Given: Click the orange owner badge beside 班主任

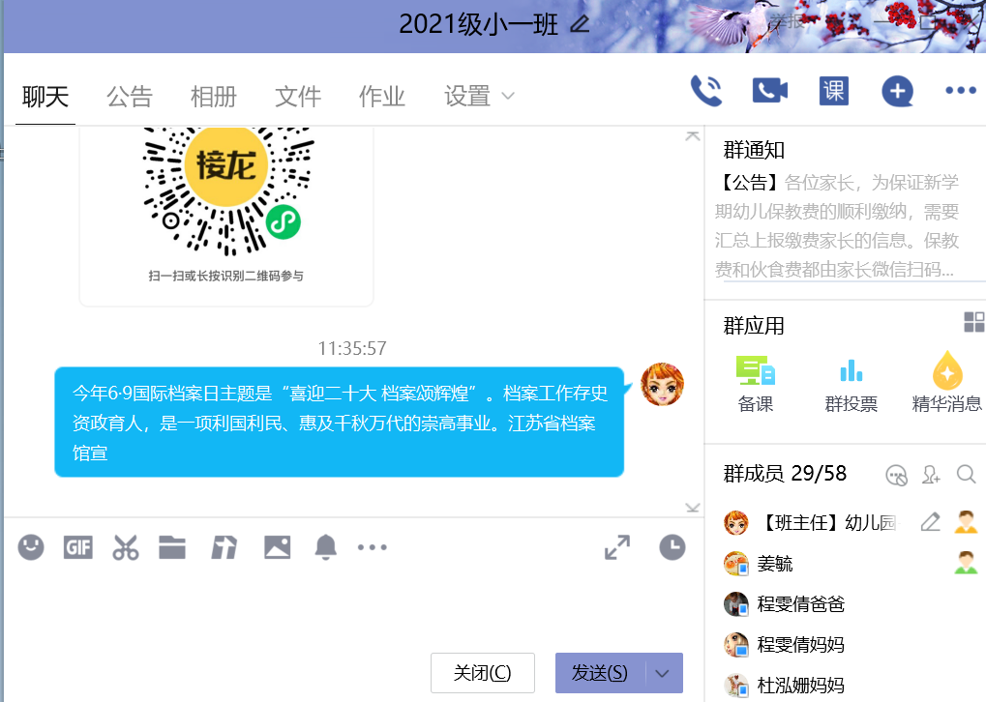Looking at the screenshot, I should click(x=966, y=522).
